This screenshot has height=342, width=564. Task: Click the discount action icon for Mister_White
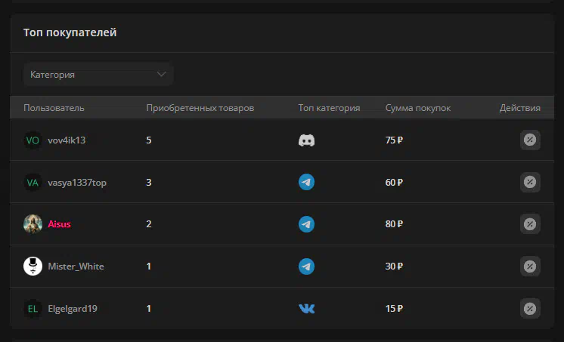pyautogui.click(x=530, y=267)
